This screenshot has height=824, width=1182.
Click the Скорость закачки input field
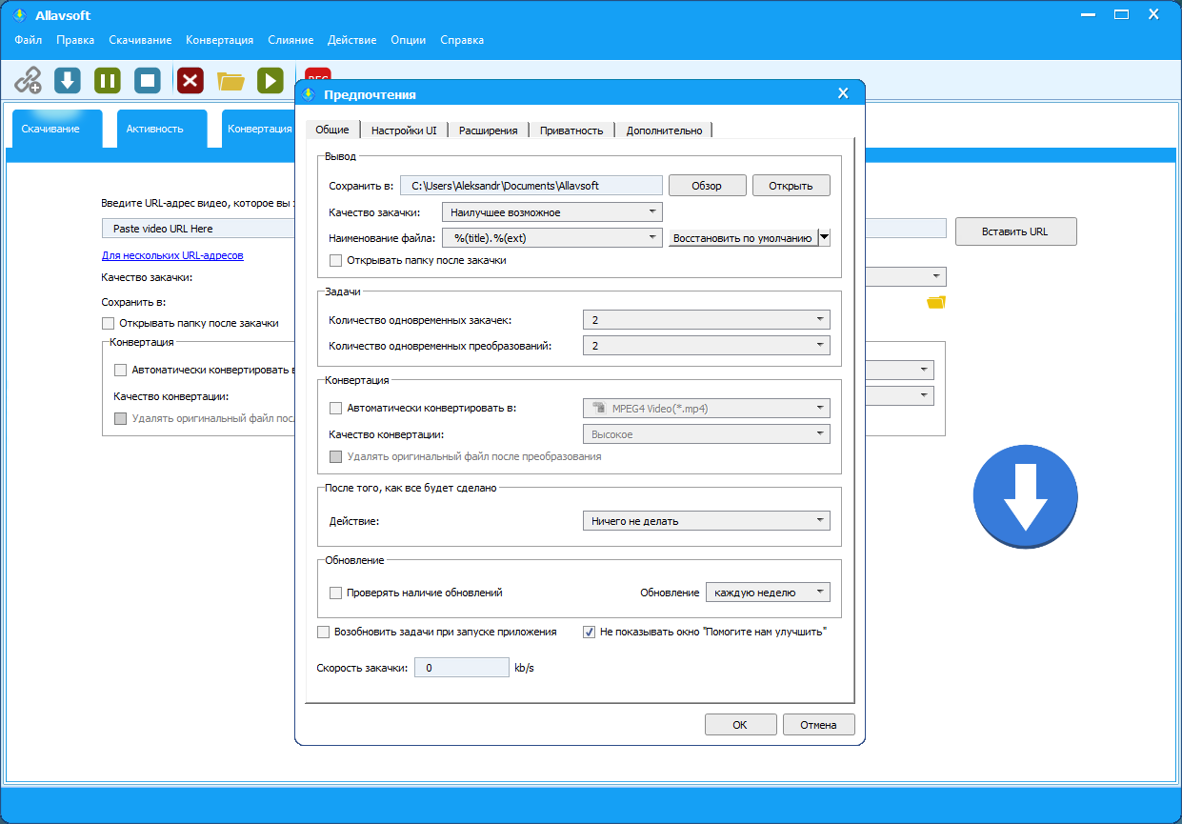click(x=462, y=668)
